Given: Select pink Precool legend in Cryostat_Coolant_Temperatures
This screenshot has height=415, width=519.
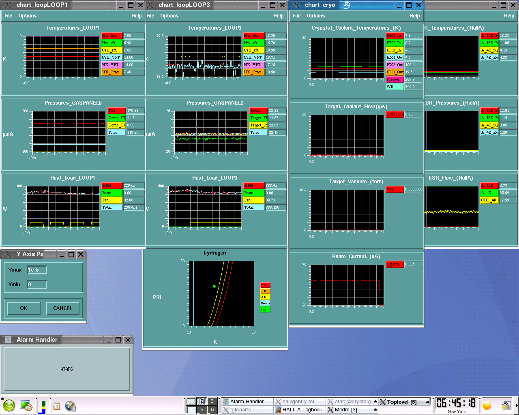Looking at the screenshot, I should [x=395, y=79].
